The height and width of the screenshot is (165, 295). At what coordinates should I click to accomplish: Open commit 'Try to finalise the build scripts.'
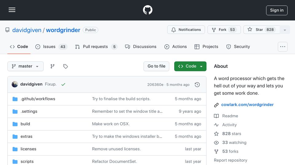(x=121, y=99)
